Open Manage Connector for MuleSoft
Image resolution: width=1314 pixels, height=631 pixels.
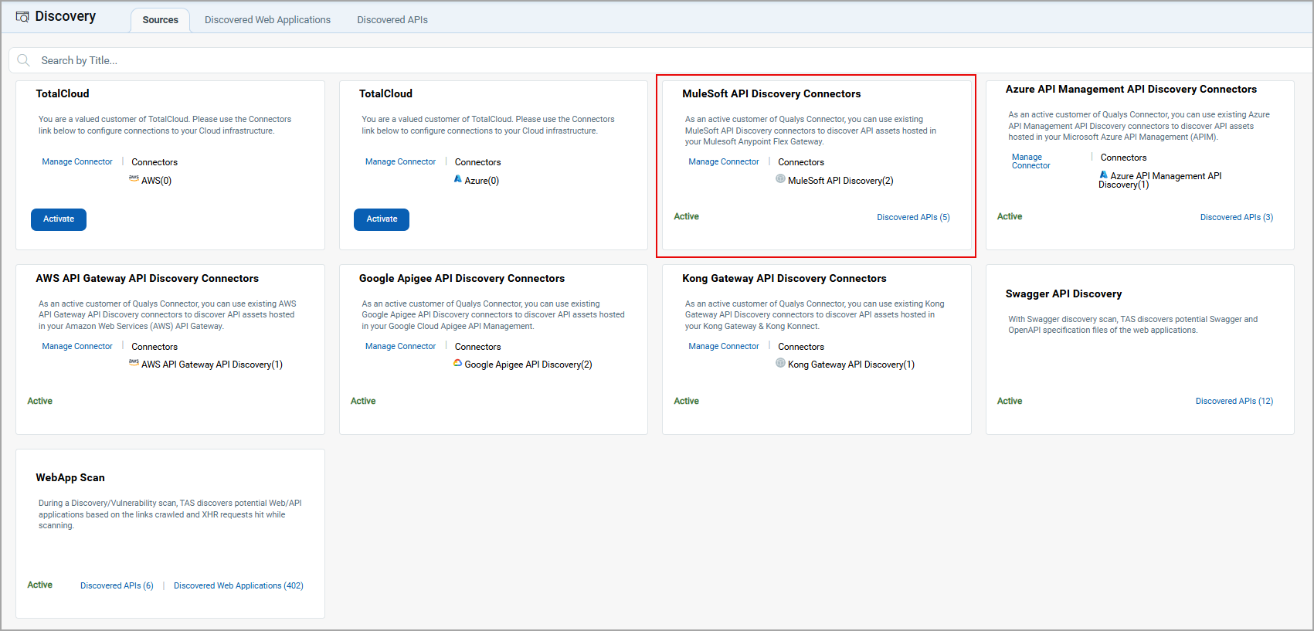click(724, 162)
